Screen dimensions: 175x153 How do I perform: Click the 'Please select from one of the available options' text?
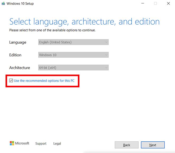(52, 30)
